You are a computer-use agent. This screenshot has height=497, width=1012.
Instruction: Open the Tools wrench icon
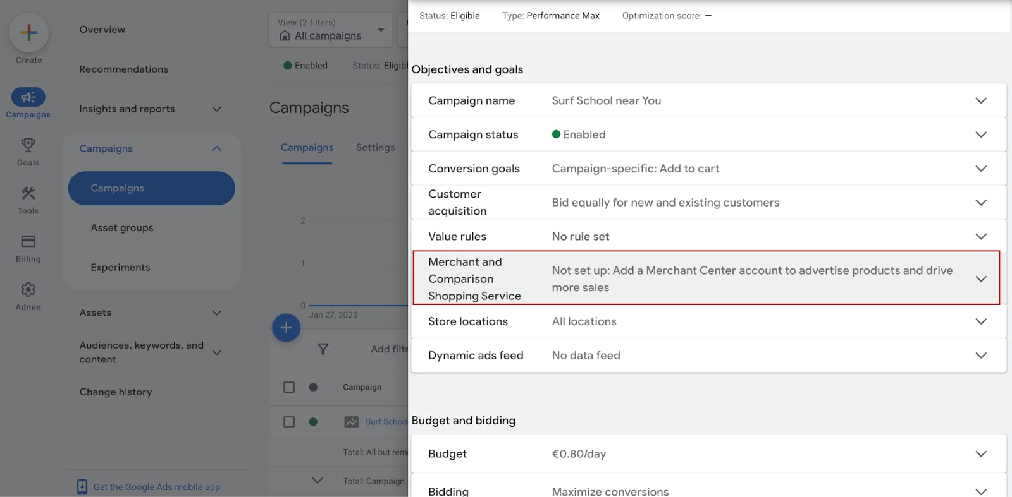point(28,193)
